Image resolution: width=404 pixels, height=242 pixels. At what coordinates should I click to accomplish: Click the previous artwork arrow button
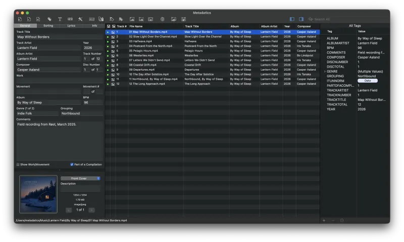[69, 210]
